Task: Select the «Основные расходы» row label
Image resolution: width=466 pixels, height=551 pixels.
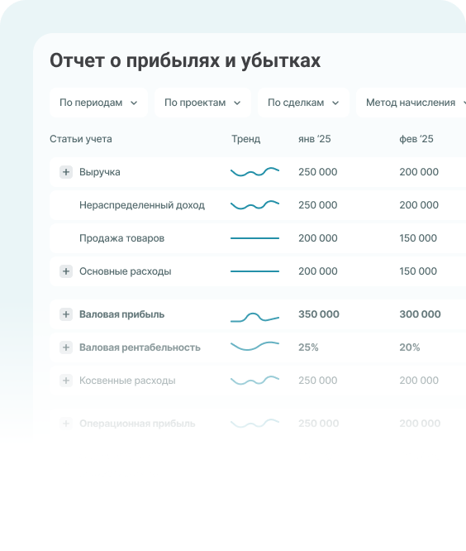Action: [x=126, y=271]
